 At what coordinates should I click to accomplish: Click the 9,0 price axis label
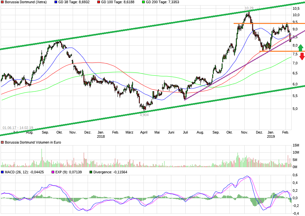(x=295, y=29)
